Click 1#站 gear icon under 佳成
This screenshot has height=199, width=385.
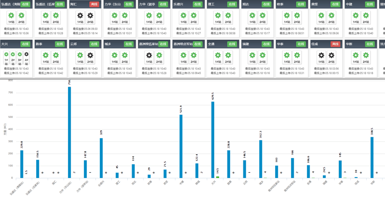(x=321, y=56)
